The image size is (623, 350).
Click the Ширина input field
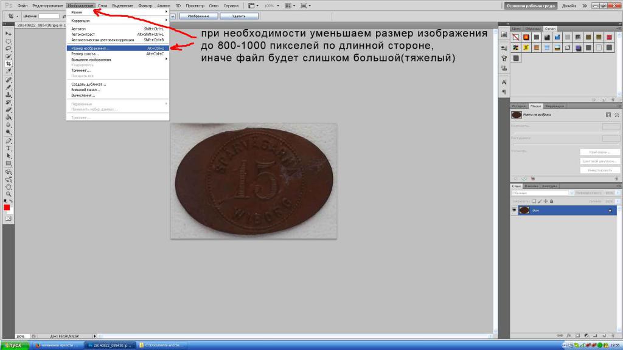point(49,16)
